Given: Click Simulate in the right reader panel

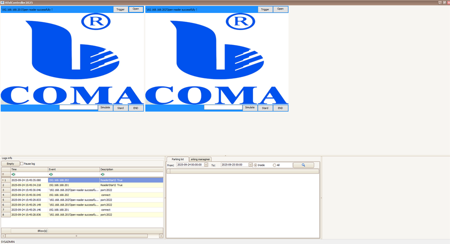Looking at the screenshot, I should point(250,107).
